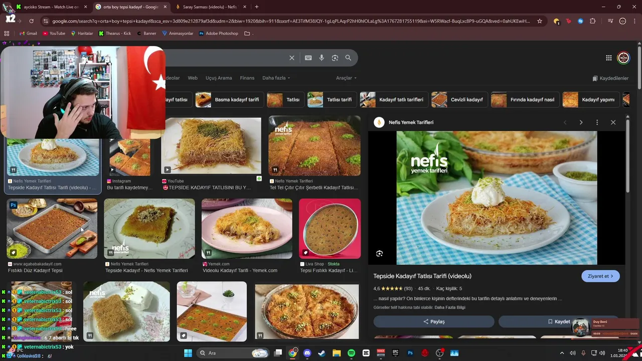This screenshot has height=361, width=642.
Task: Open Fıstıklı Düz Kadayıf Tepsi thumbnail
Action: pos(52,229)
